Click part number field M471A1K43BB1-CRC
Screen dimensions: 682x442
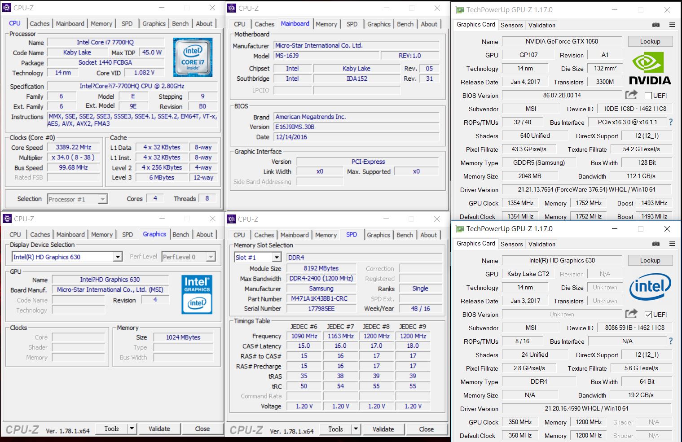pos(321,298)
